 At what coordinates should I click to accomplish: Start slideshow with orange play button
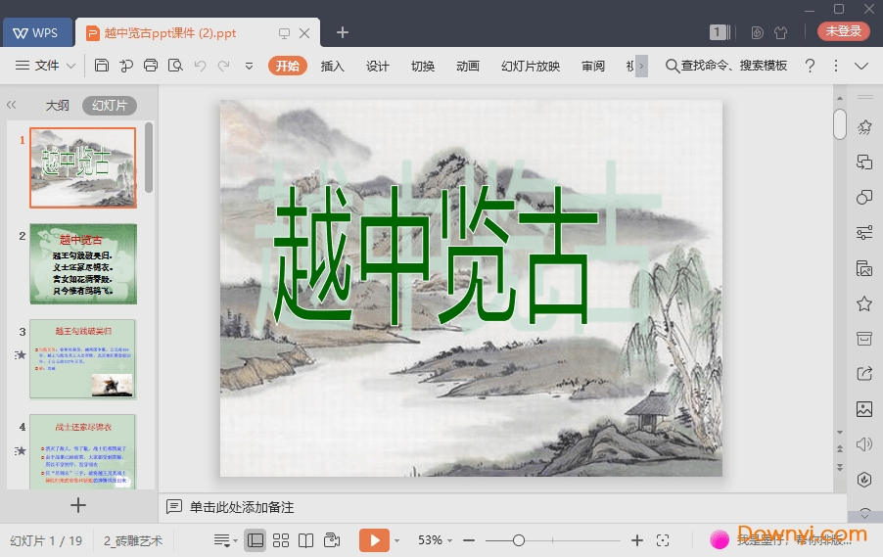[374, 540]
